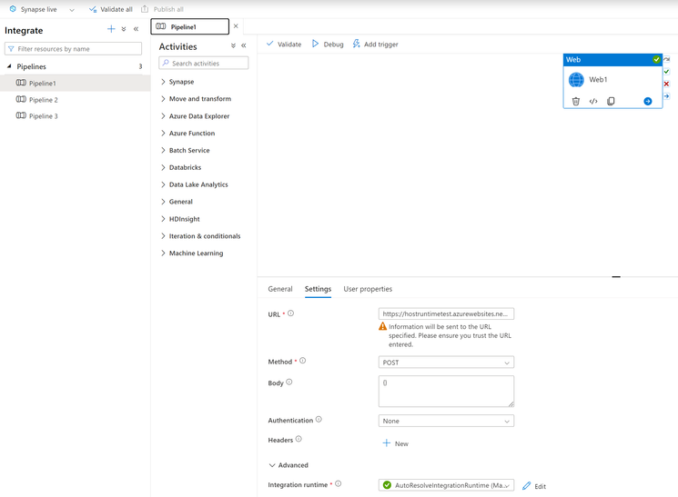Screen dimensions: 678x497
Task: Expand all in Activities panel
Action: click(x=233, y=45)
